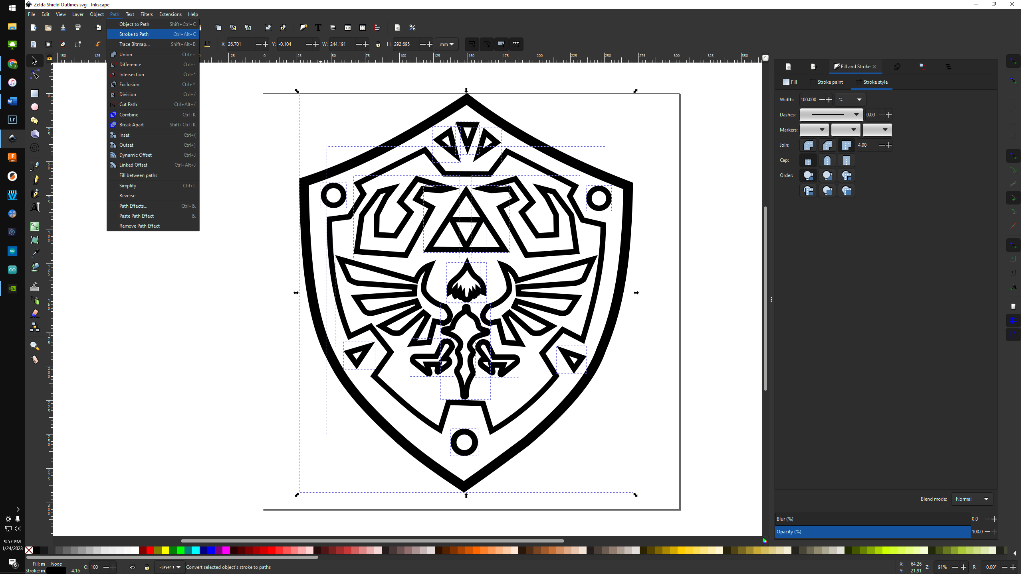
Task: Click Stroke to Path menu entry
Action: (134, 34)
